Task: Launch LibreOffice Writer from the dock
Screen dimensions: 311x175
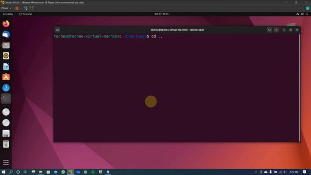Action: [x=6, y=67]
